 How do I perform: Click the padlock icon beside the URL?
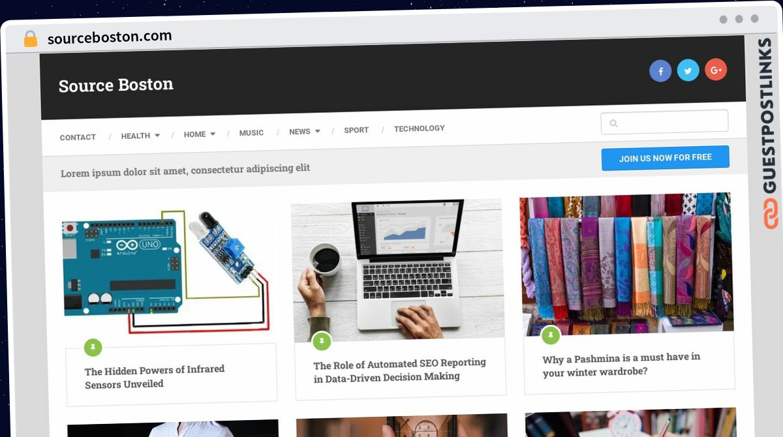[x=31, y=38]
